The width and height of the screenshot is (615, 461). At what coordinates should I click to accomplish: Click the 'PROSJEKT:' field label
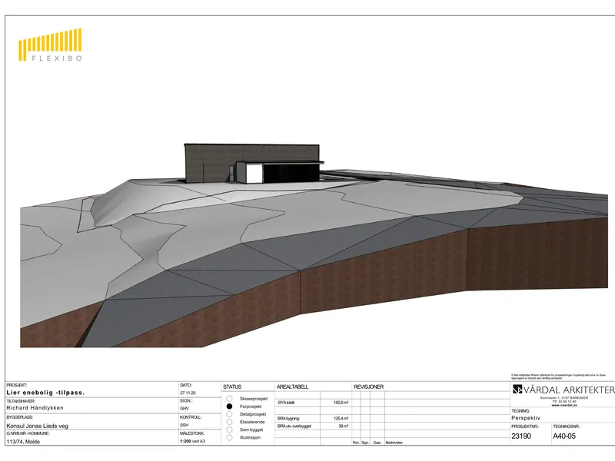17,386
